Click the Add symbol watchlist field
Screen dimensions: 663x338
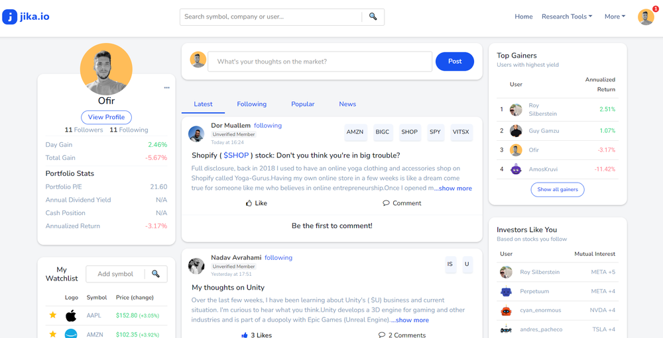115,274
